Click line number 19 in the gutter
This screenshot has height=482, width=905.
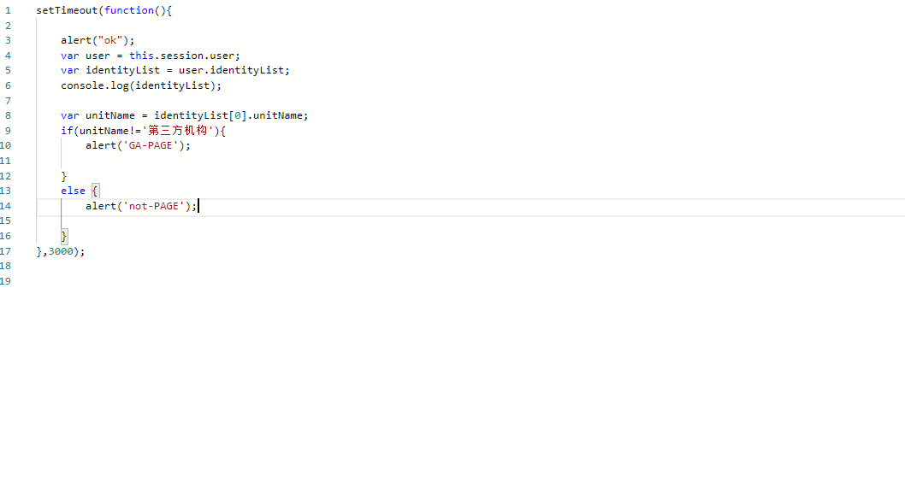6,281
